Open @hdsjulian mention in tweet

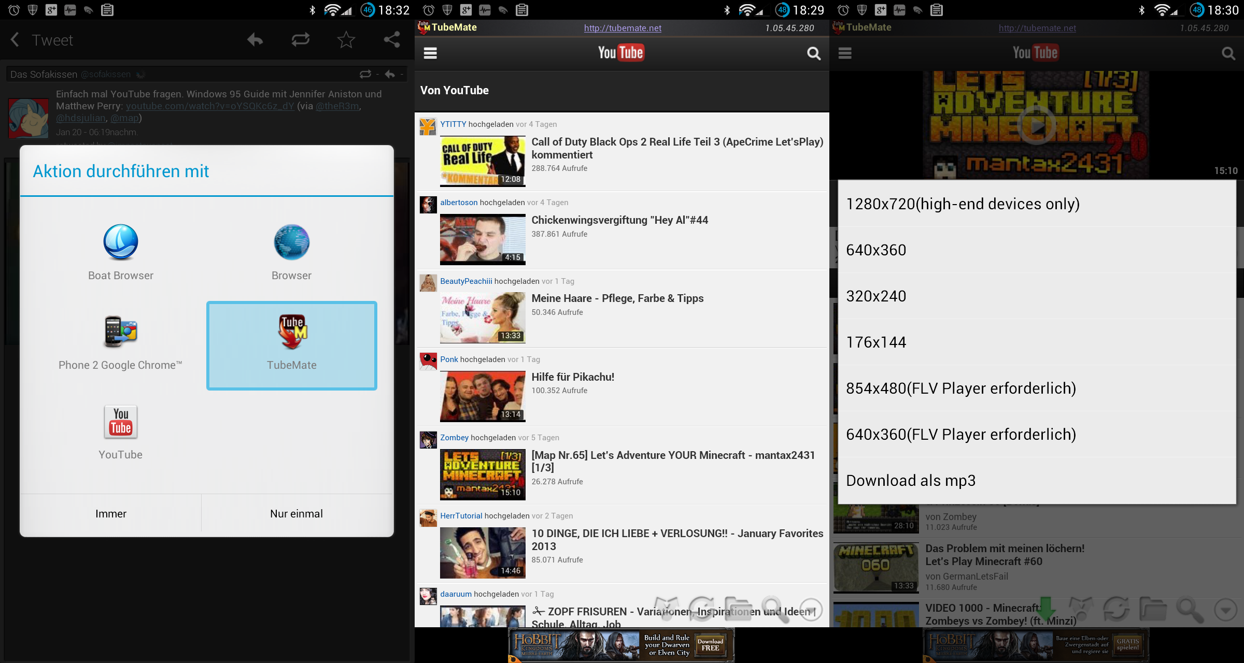coord(81,118)
